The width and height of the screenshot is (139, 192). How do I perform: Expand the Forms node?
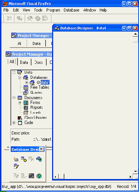pos(20,102)
